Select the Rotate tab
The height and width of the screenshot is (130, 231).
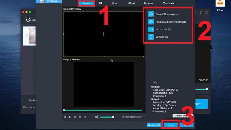[86, 3]
